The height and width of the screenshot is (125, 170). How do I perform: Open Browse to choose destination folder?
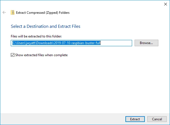pos(146,43)
